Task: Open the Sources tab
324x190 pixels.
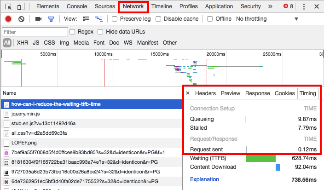Action: (x=105, y=6)
